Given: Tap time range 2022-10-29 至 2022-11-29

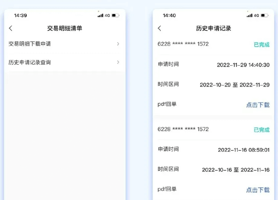Looking at the screenshot, I should pos(235,85).
